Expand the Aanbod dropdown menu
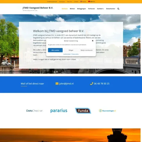Image resolution: width=142 pixels, height=142 pixels. pos(100,9)
